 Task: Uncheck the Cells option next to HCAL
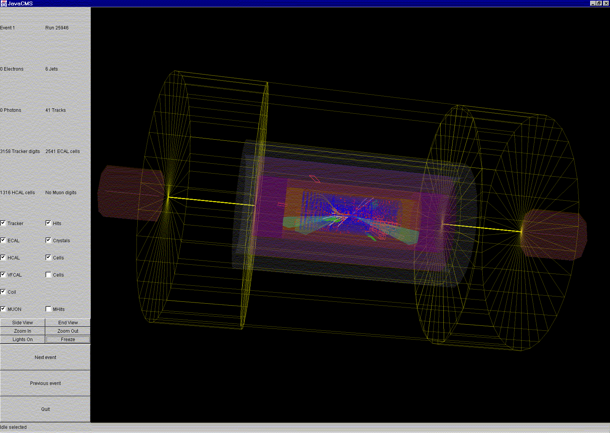pos(48,257)
